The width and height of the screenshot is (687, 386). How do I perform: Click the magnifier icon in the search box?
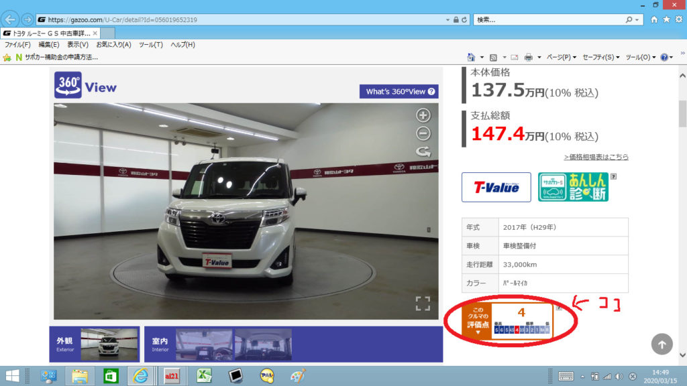pyautogui.click(x=629, y=19)
